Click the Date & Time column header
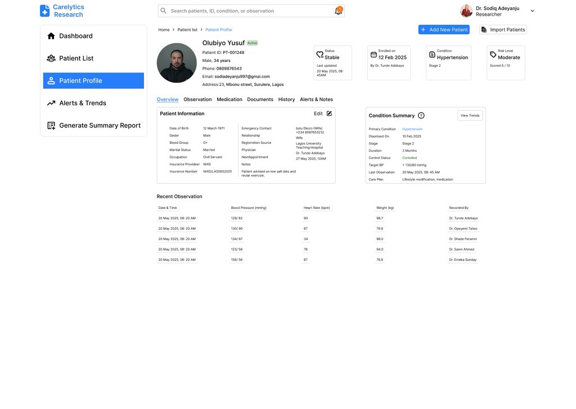The height and width of the screenshot is (409, 576). coord(168,208)
